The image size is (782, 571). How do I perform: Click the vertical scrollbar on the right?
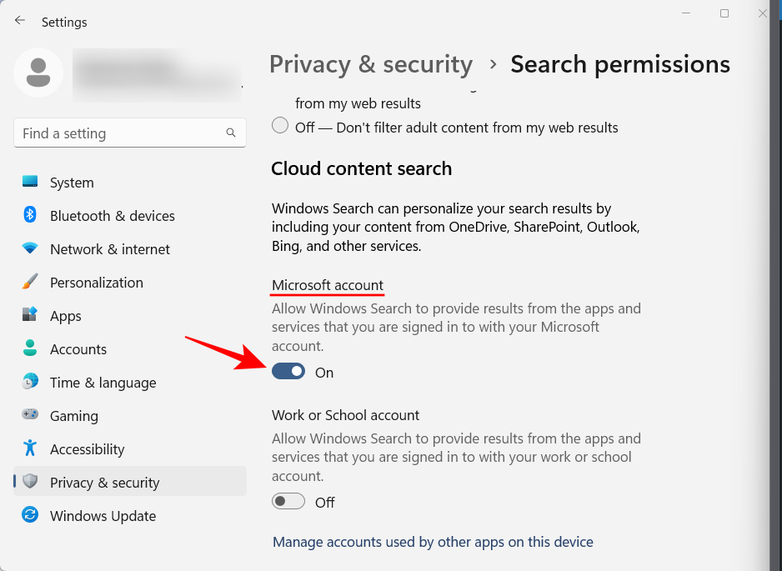click(776, 250)
